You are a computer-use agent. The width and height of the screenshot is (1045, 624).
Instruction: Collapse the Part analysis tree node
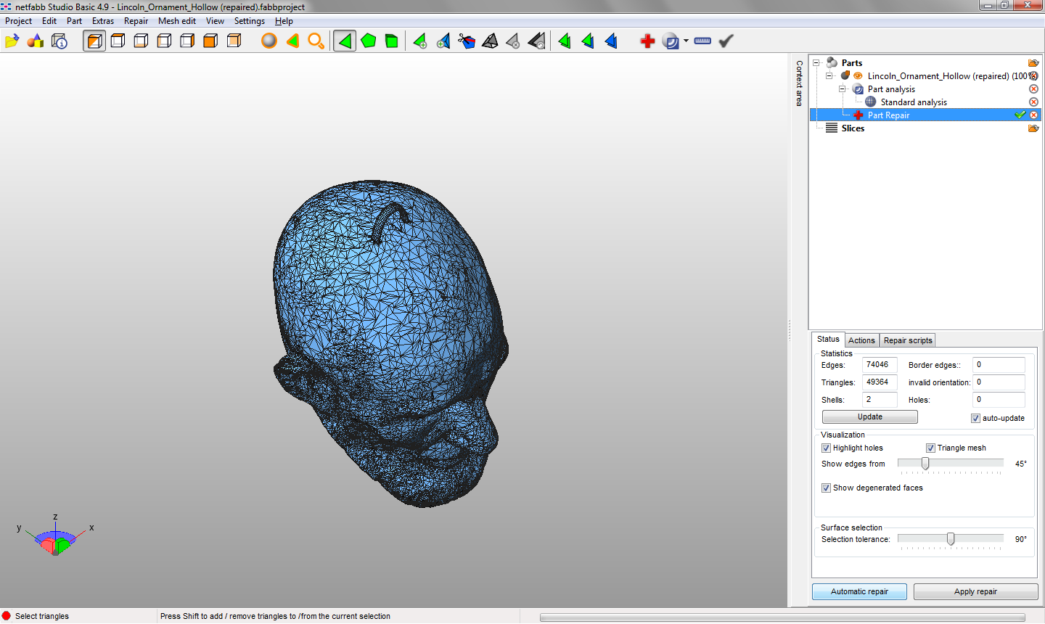[843, 89]
